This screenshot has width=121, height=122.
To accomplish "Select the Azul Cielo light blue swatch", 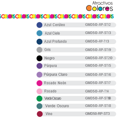I will pyautogui.click(x=39, y=33).
